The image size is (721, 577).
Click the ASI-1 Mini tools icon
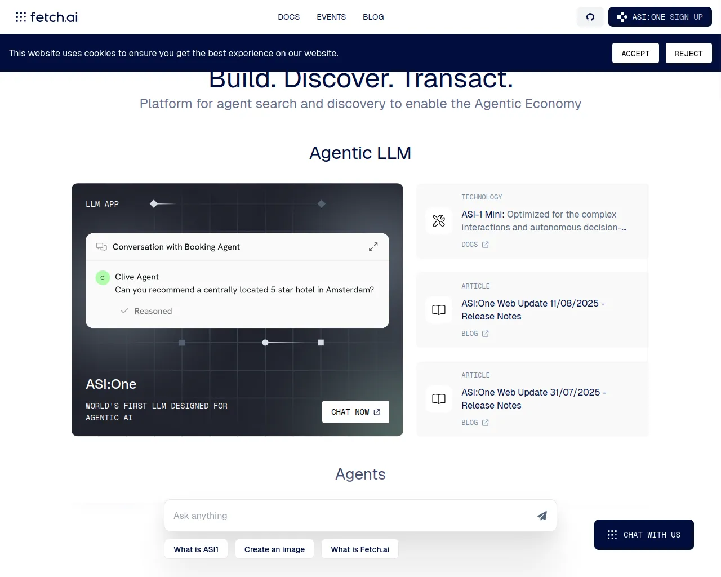point(439,221)
